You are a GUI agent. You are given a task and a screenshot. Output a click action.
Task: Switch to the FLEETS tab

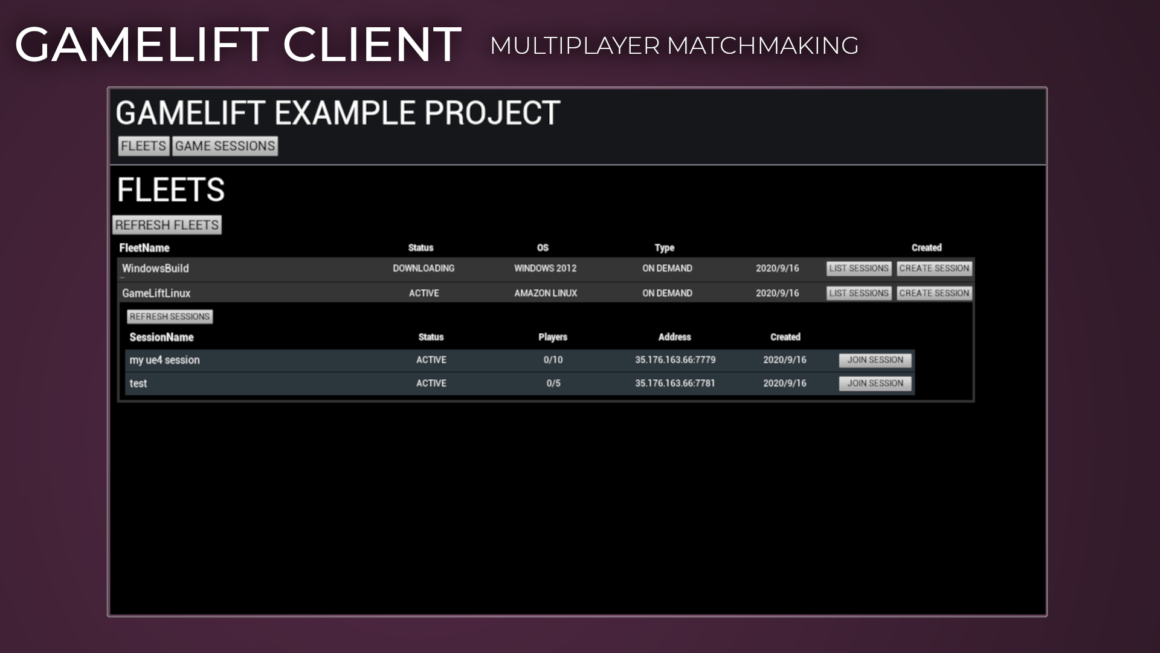[143, 145]
